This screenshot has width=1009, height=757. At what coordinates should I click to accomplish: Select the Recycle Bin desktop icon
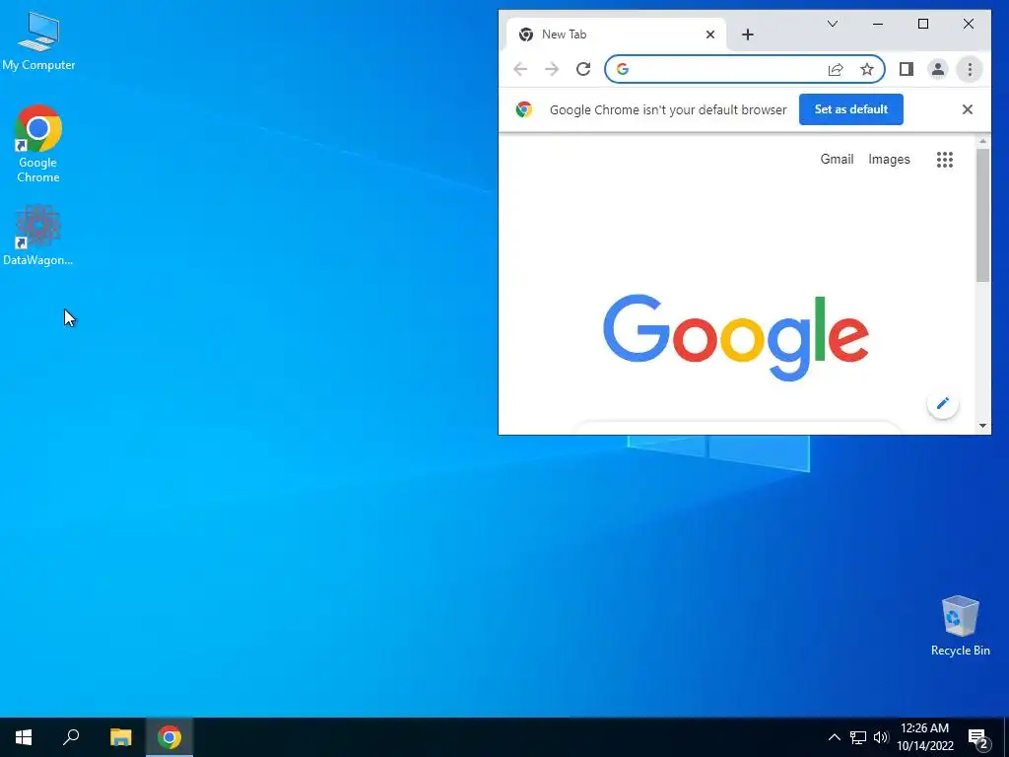(960, 626)
